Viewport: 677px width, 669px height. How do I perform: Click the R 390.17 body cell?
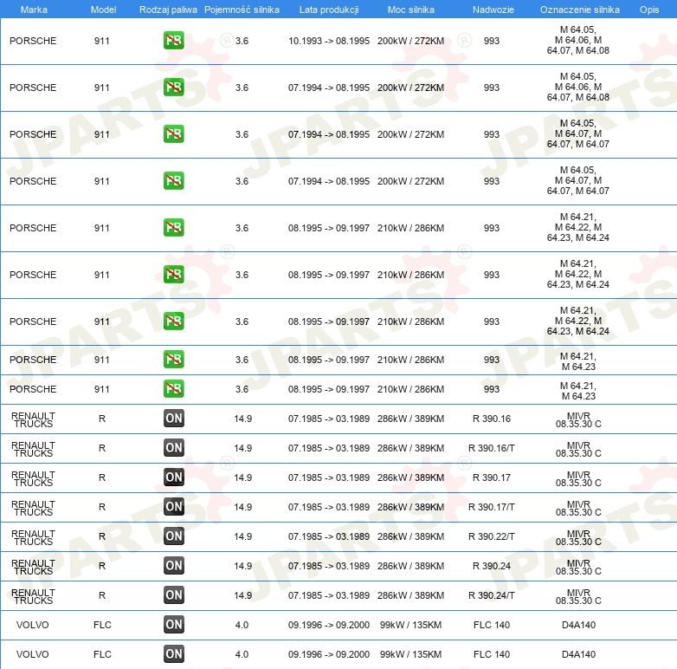pos(492,477)
